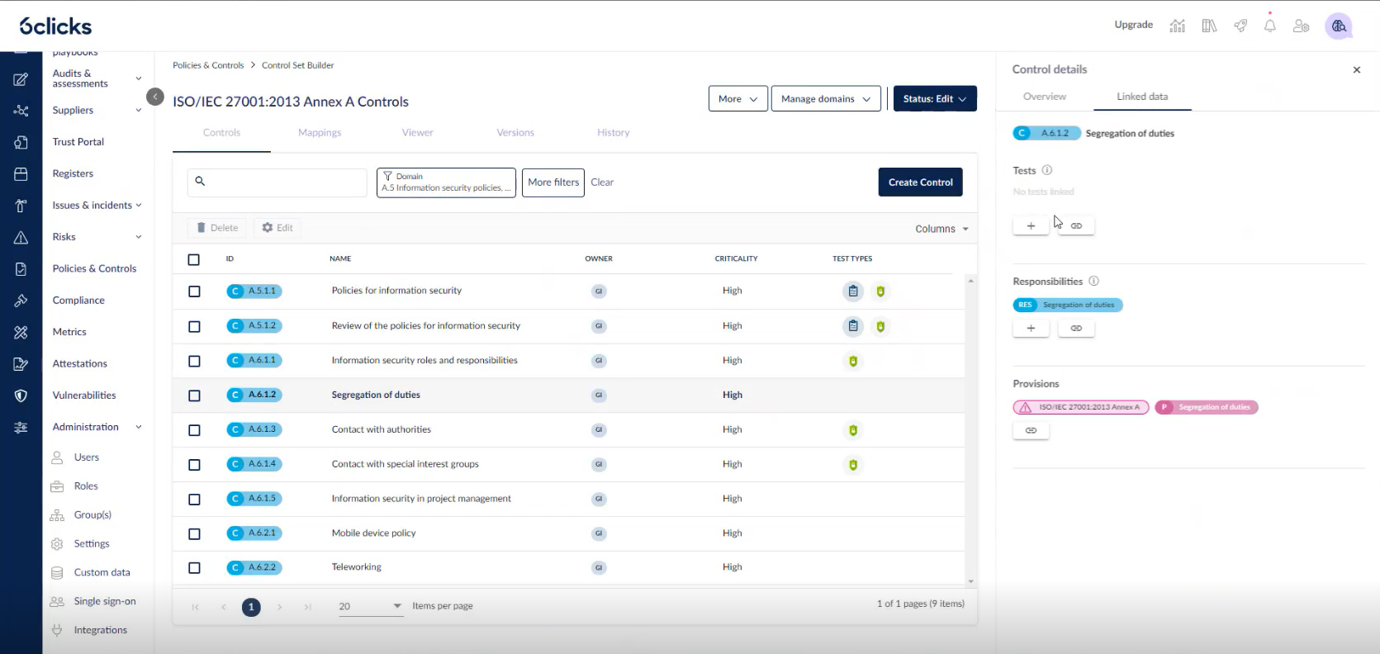The width and height of the screenshot is (1380, 654).
Task: Toggle the select-all checkbox in header
Action: [194, 259]
